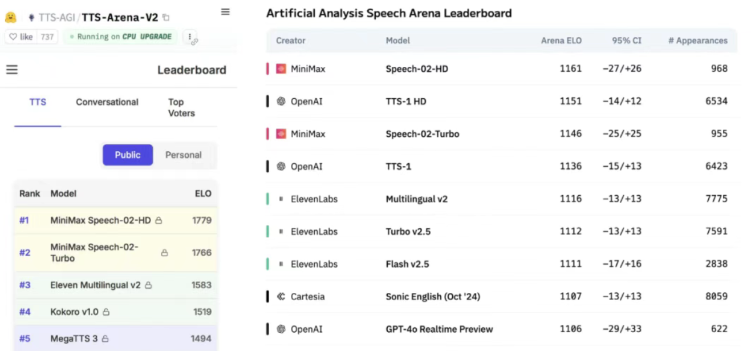Switch to the Top Voters tab
This screenshot has width=751, height=351.
coord(181,107)
